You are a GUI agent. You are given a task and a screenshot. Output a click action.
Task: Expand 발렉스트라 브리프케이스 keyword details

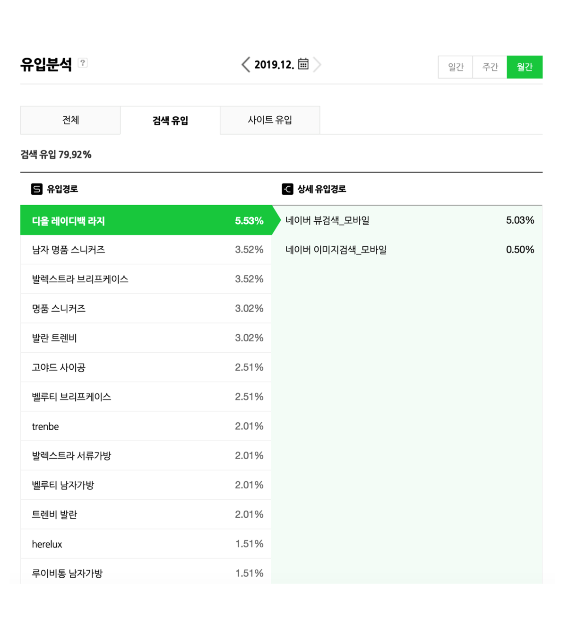[147, 279]
